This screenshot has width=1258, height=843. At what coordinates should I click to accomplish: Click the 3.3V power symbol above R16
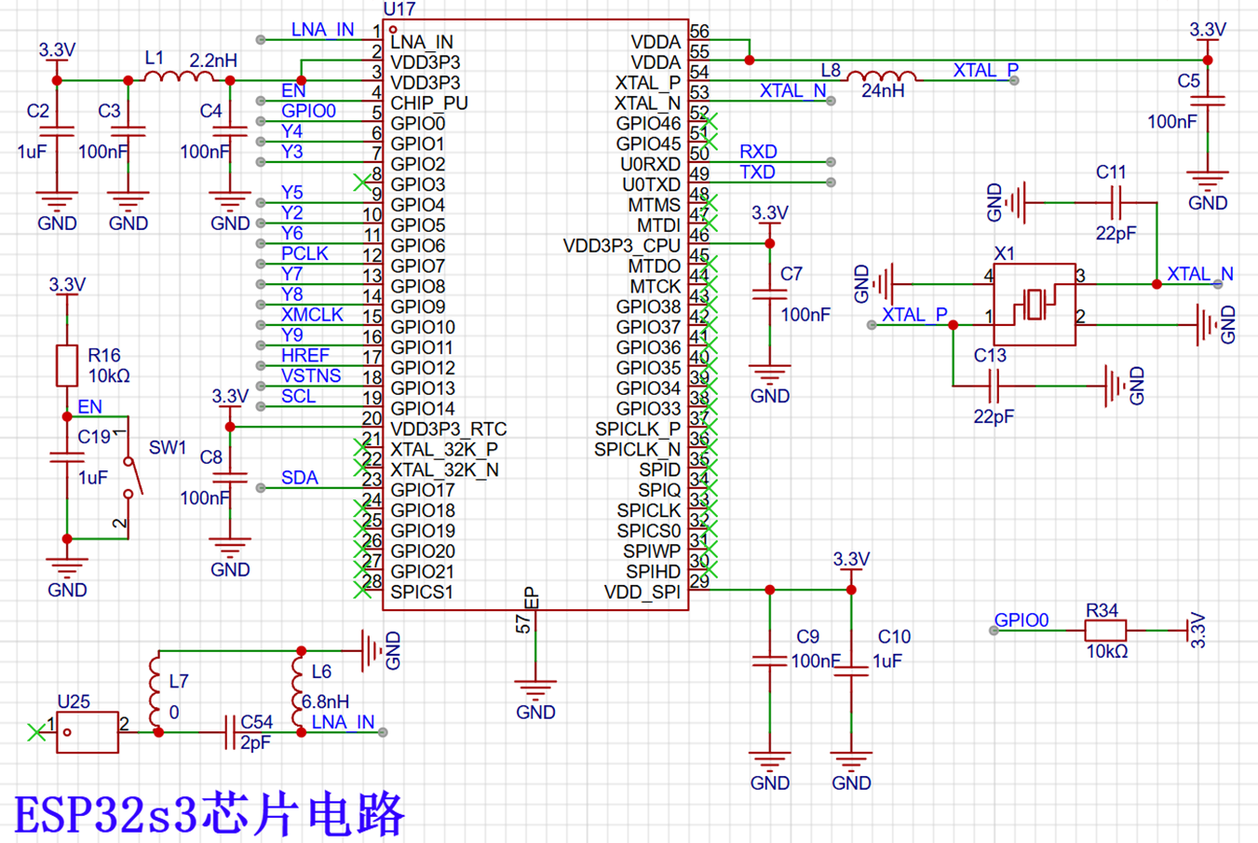tap(67, 290)
